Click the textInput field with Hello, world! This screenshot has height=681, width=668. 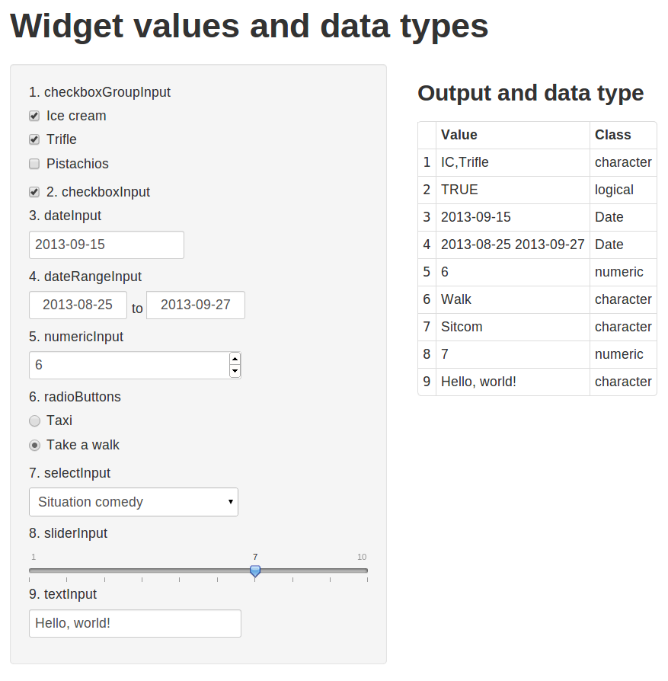point(135,623)
